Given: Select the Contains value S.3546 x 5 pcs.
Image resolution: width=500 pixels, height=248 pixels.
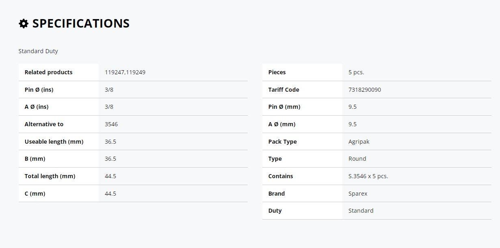Looking at the screenshot, I should coord(368,176).
